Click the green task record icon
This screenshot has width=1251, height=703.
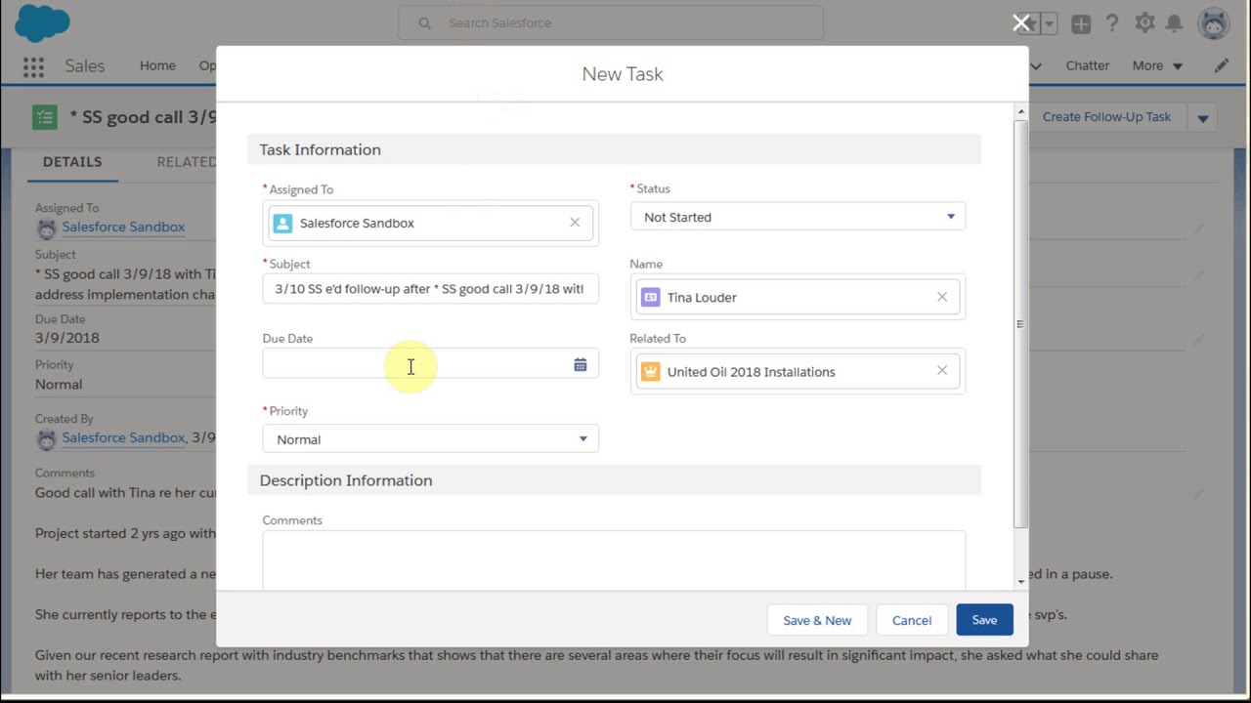44,117
